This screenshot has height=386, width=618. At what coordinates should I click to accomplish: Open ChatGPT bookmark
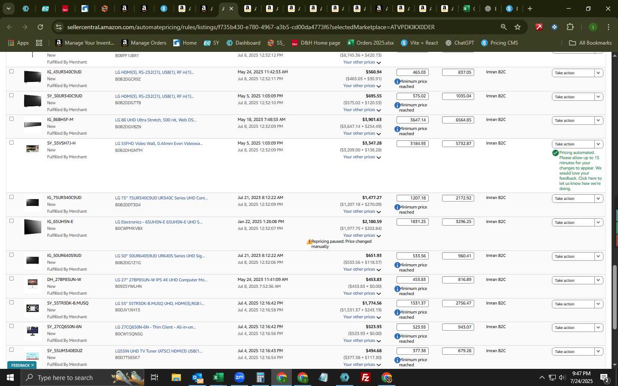coord(460,43)
